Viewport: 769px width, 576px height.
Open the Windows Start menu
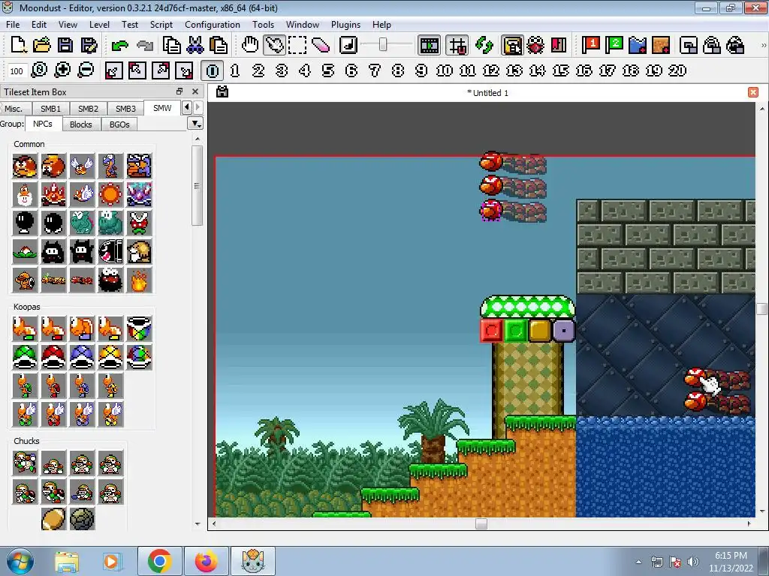coord(20,561)
